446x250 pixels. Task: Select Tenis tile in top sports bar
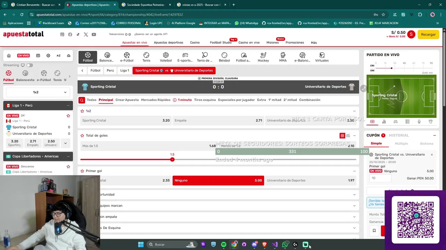pyautogui.click(x=146, y=57)
